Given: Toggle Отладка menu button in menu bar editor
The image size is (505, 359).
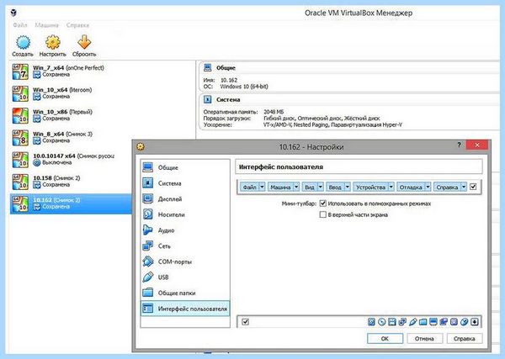Looking at the screenshot, I should (411, 187).
